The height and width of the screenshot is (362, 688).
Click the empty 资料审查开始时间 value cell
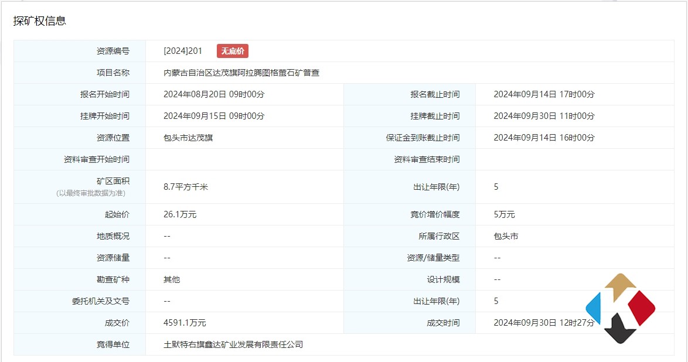[244, 159]
